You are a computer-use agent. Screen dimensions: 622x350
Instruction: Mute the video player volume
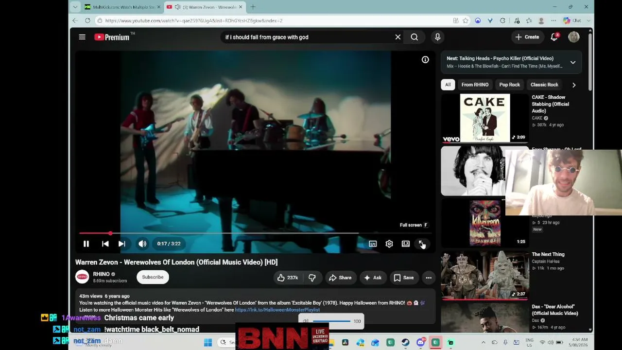tap(142, 244)
